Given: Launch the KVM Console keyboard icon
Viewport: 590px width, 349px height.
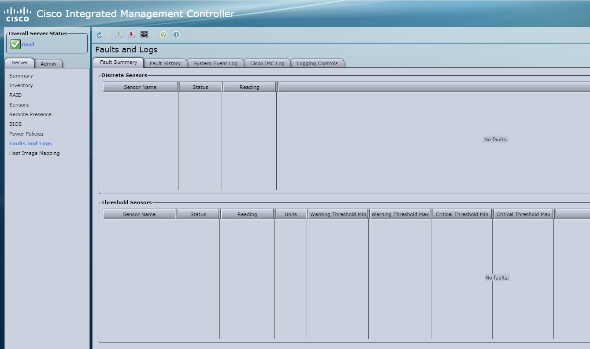Looking at the screenshot, I should (144, 35).
